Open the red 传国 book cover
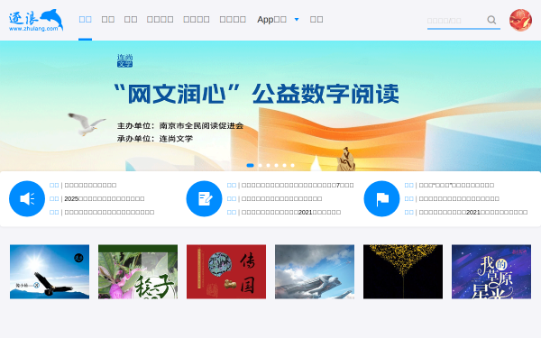Viewport: 541px width, 338px height. (226, 272)
